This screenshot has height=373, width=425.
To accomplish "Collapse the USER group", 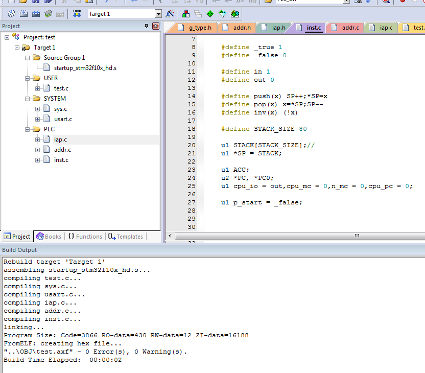I will [x=27, y=78].
